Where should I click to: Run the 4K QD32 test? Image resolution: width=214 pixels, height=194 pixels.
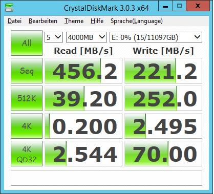point(27,154)
